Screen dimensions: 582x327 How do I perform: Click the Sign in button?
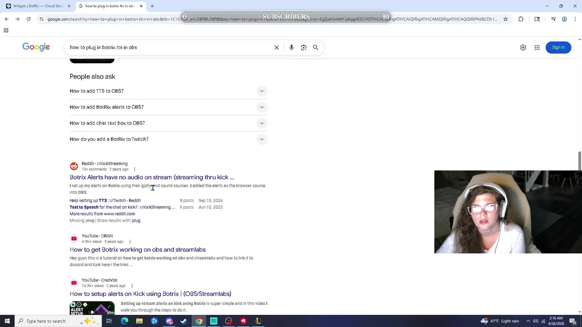coord(558,47)
